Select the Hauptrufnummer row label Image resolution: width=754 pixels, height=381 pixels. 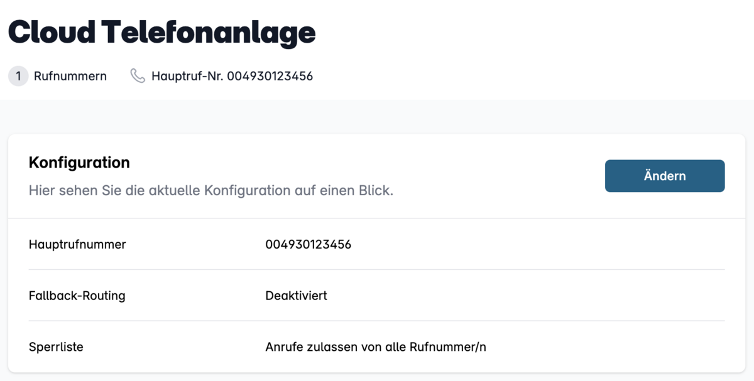pos(77,244)
